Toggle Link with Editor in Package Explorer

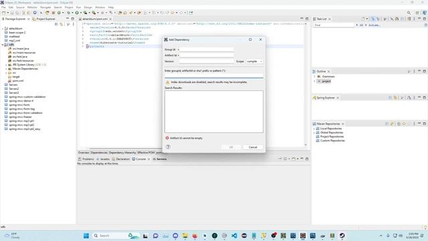click(62, 24)
